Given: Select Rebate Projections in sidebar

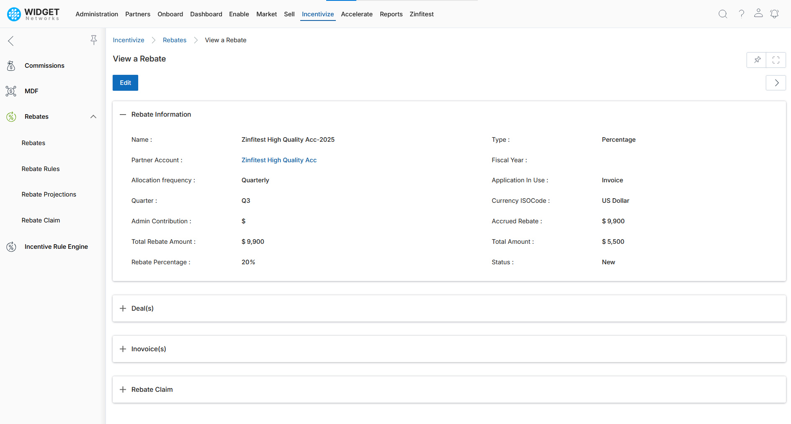Looking at the screenshot, I should [49, 194].
